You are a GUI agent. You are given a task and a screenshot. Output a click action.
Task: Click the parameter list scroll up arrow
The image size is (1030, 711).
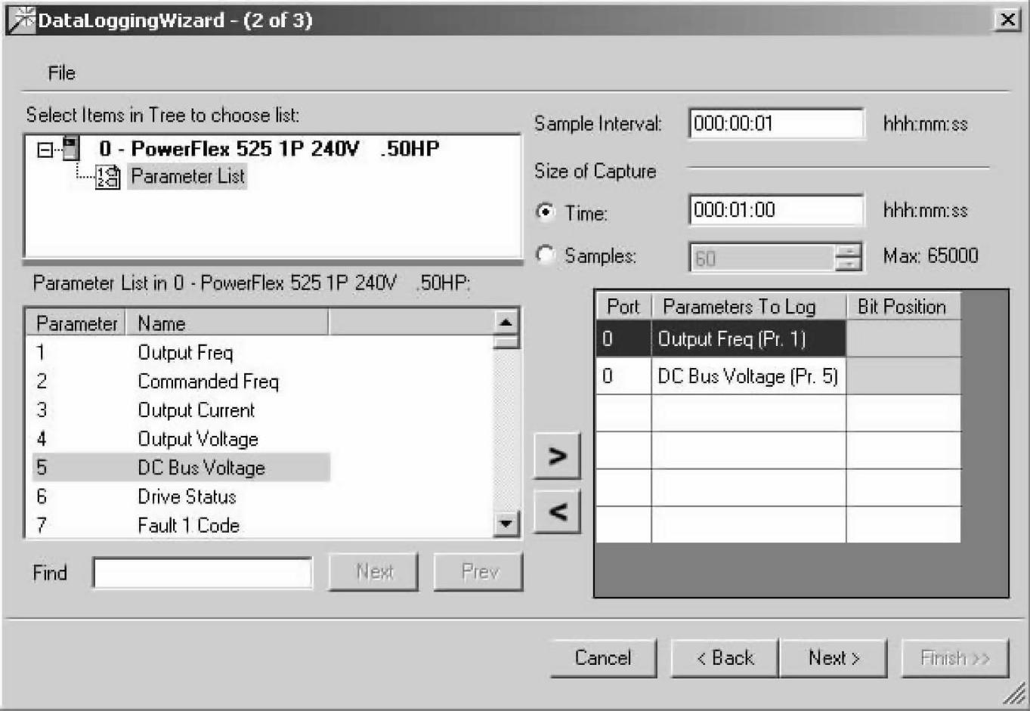[506, 323]
